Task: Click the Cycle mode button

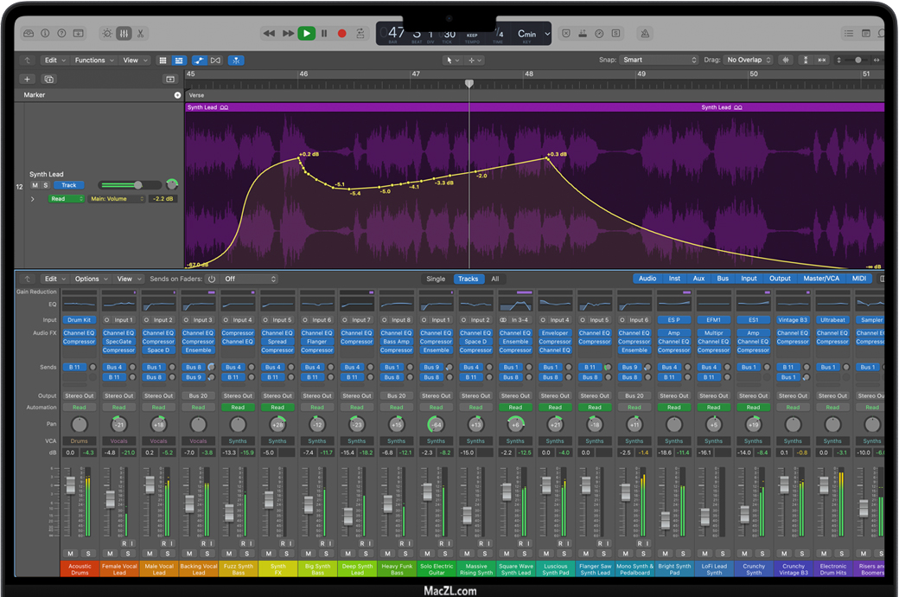Action: point(360,34)
